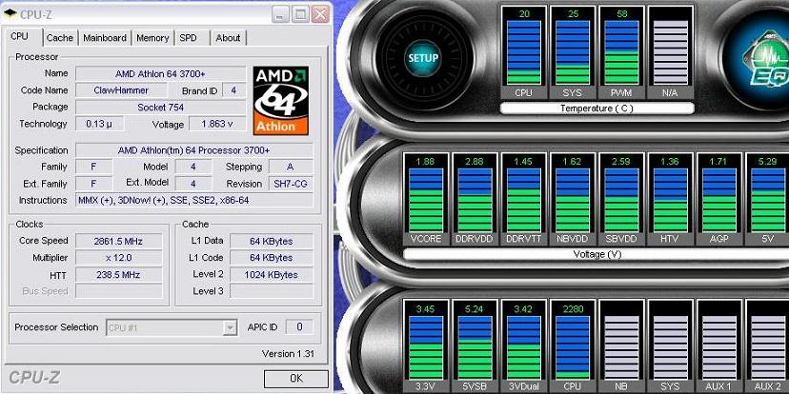Click the AMD Athlon 64 logo
This screenshot has width=789, height=394.
pos(281,99)
